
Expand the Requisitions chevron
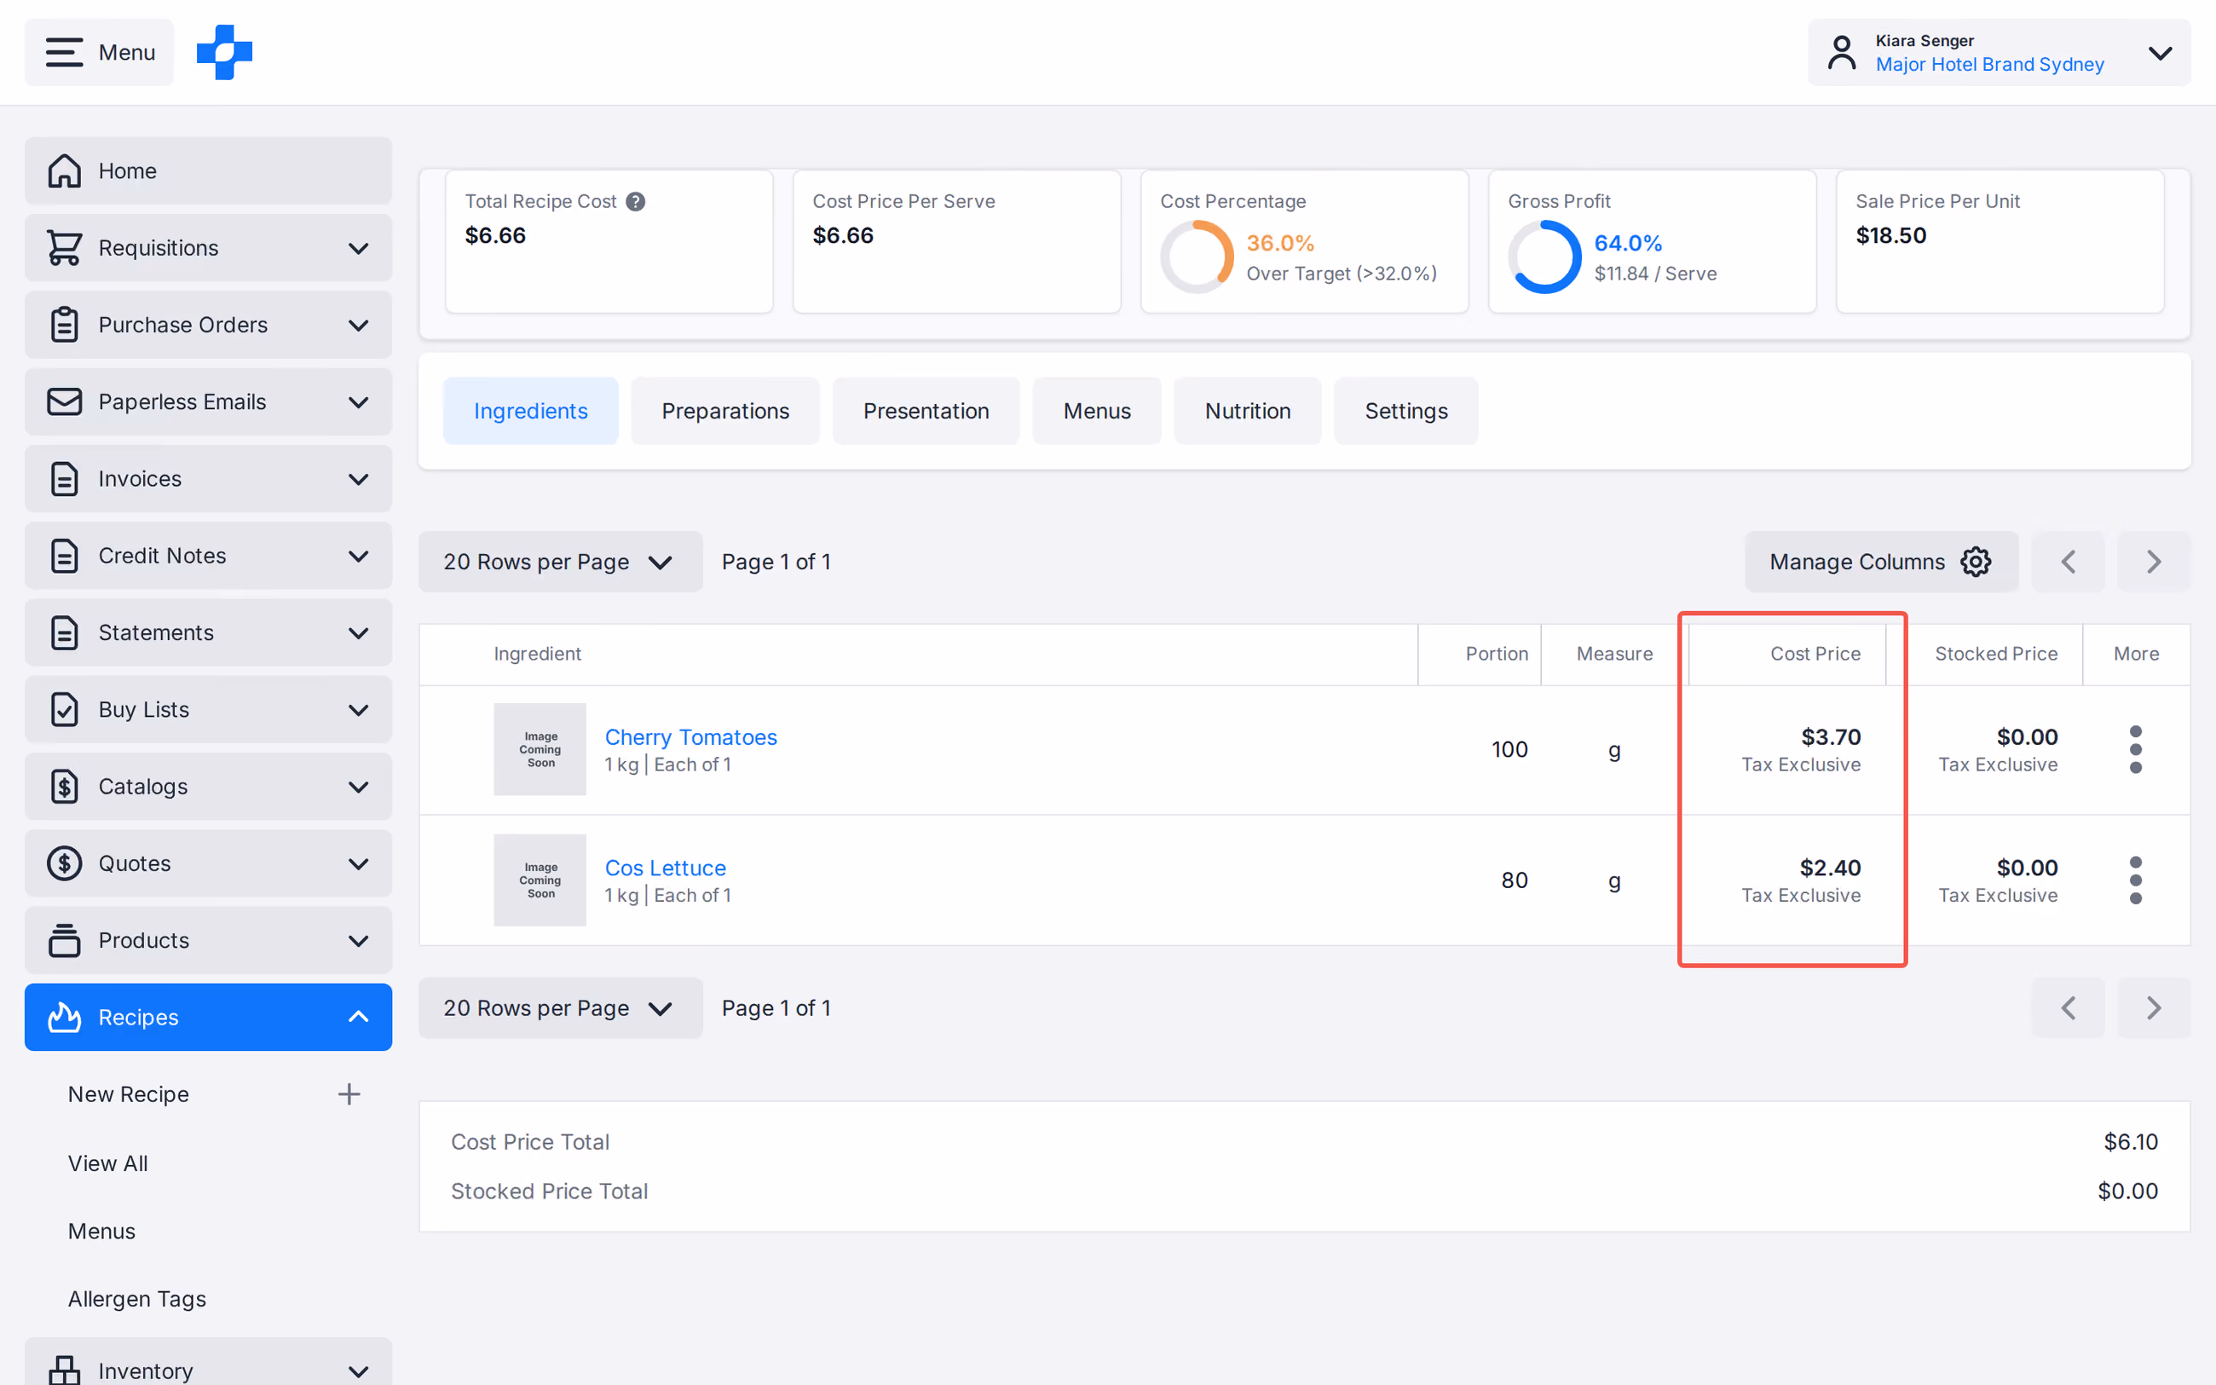[x=359, y=248]
